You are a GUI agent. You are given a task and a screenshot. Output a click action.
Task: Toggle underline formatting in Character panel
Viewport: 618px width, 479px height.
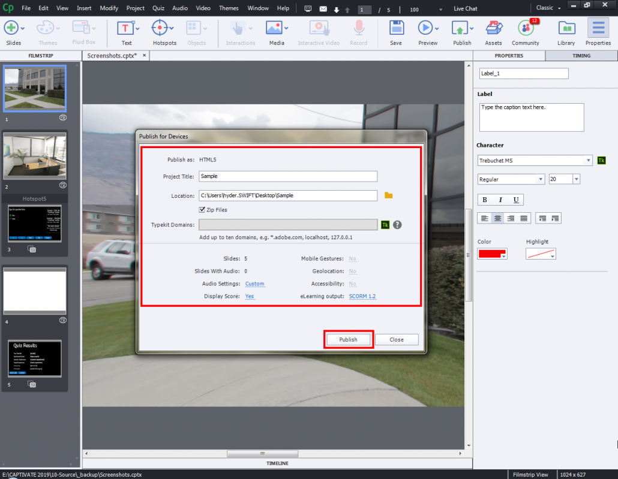point(515,200)
